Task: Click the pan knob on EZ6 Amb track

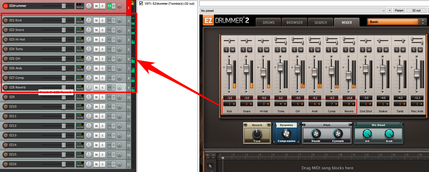Action: click(89, 68)
